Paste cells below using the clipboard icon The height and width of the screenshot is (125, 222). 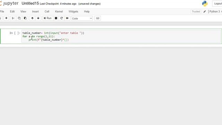[25, 18]
